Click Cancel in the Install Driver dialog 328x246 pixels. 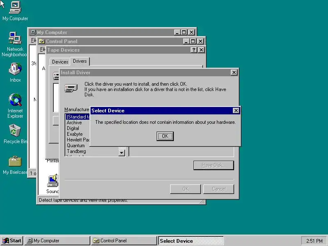(219, 189)
